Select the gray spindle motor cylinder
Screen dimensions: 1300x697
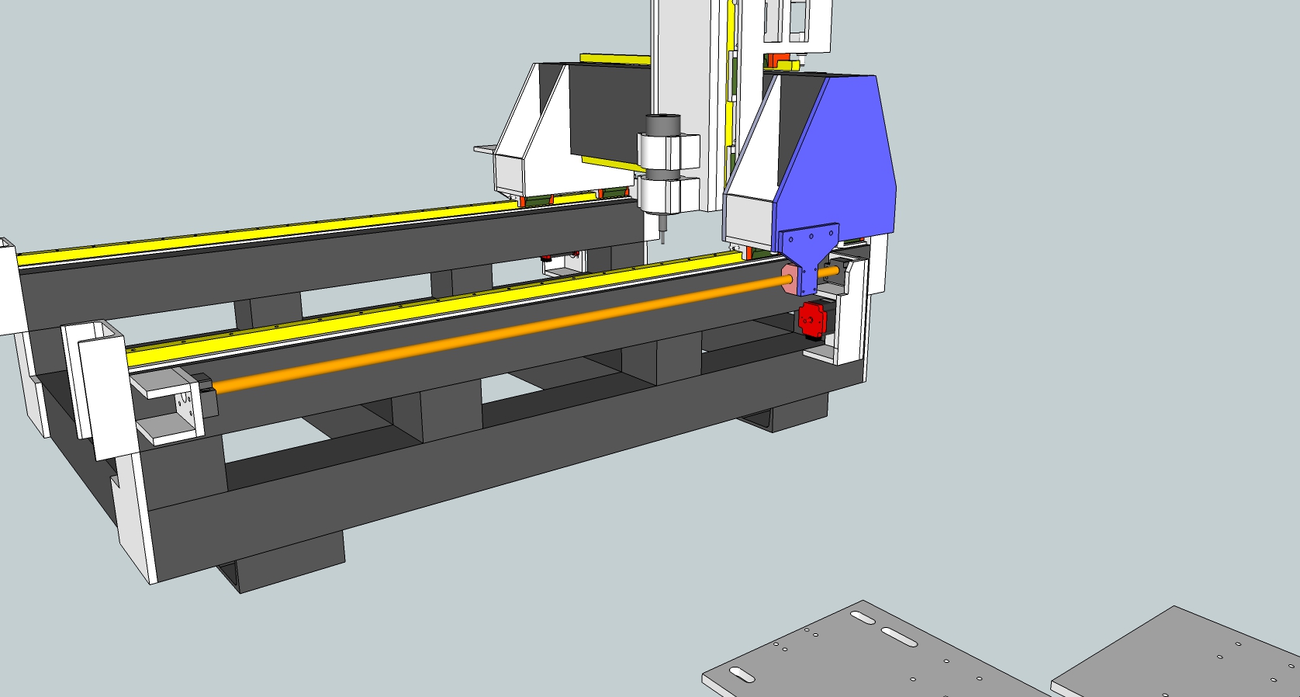(x=662, y=124)
